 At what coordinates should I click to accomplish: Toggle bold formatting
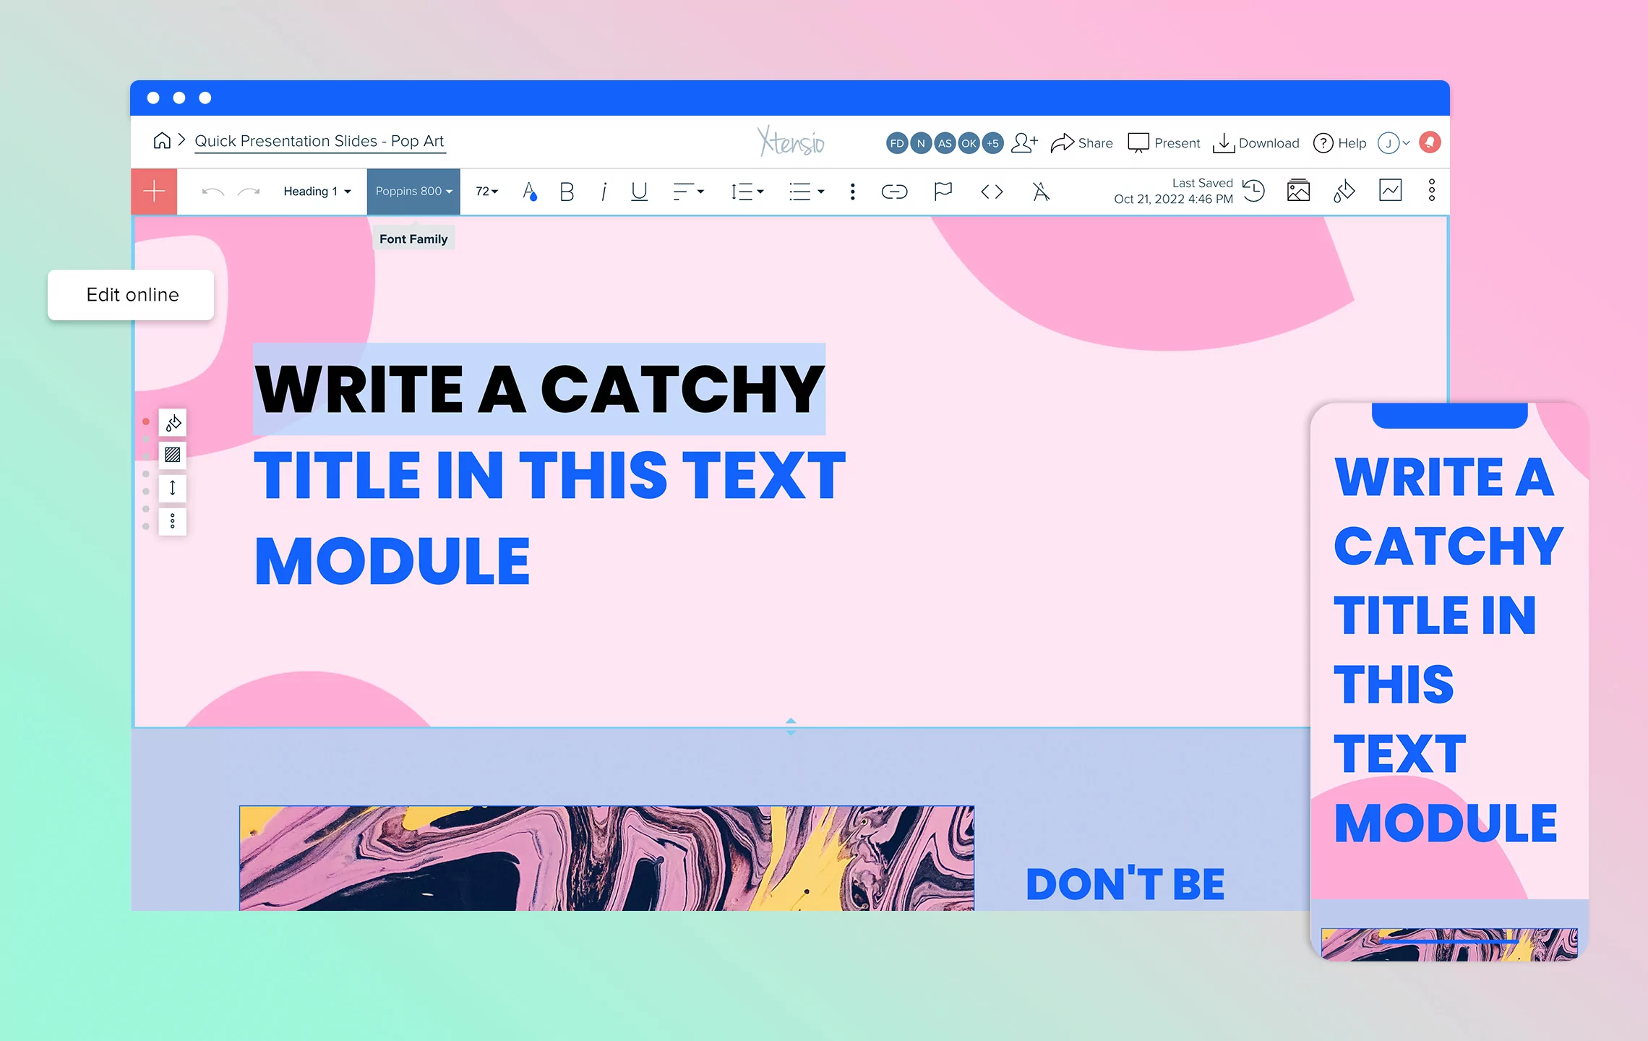(x=567, y=191)
